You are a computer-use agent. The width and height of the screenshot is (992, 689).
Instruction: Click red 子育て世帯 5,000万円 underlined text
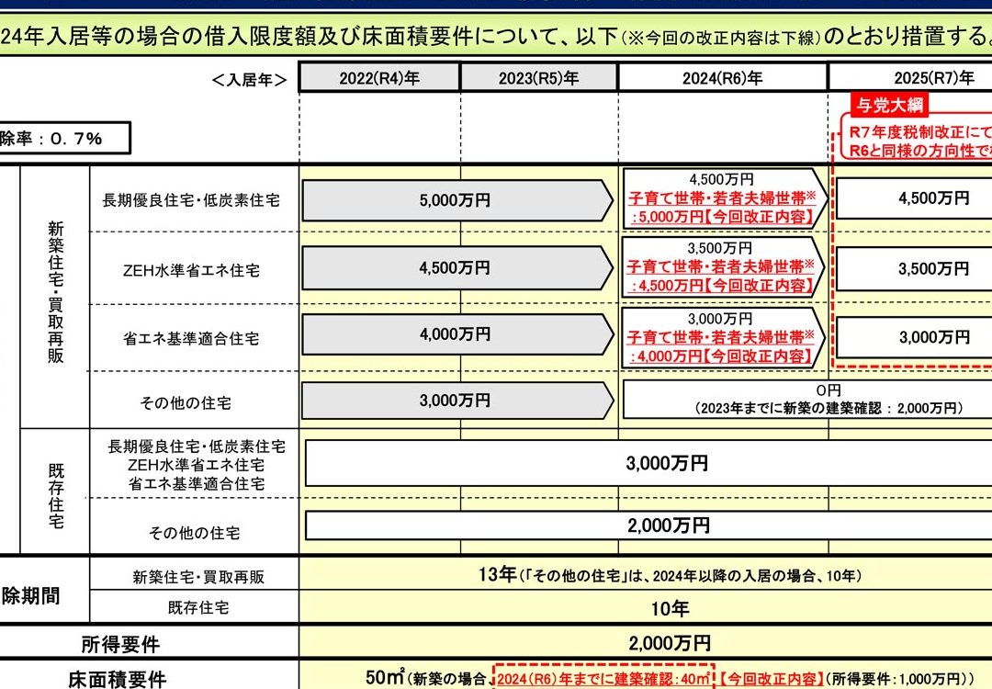[x=722, y=208]
